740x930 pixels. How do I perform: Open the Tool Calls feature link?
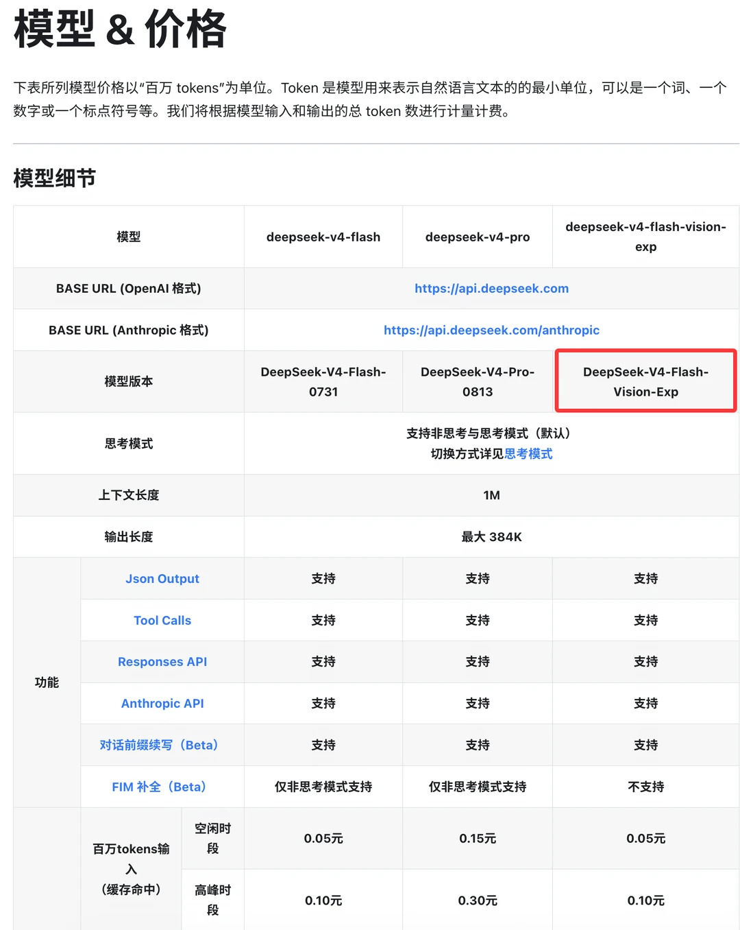[x=162, y=621]
